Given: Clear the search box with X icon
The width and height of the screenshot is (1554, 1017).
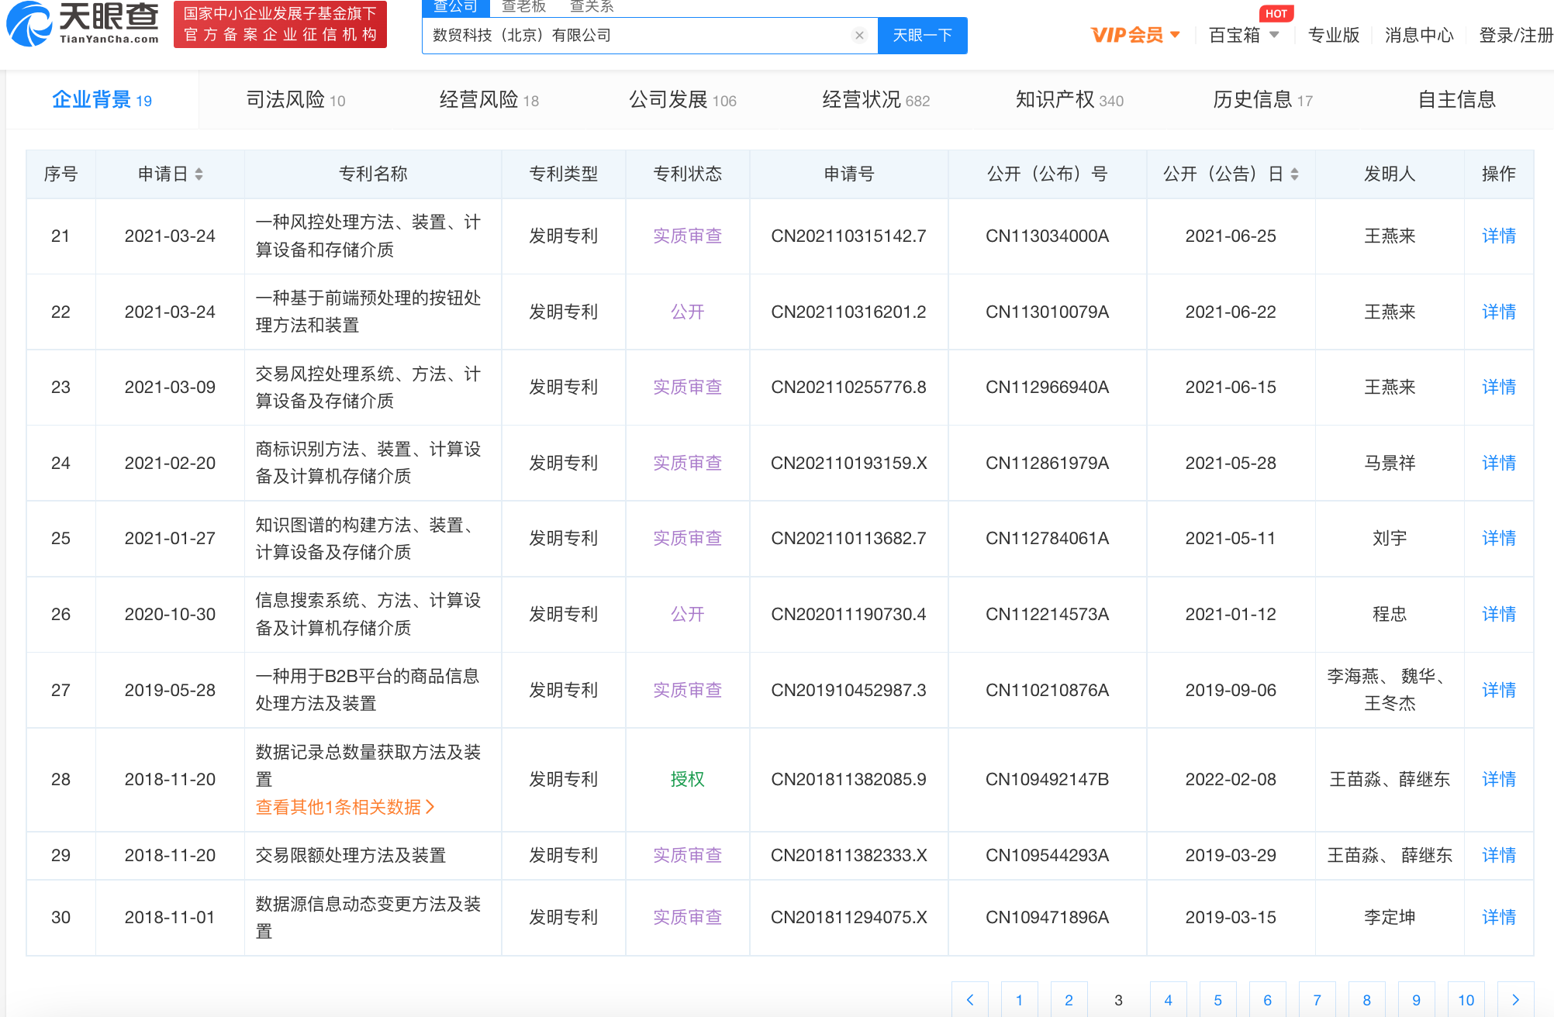Looking at the screenshot, I should click(859, 36).
